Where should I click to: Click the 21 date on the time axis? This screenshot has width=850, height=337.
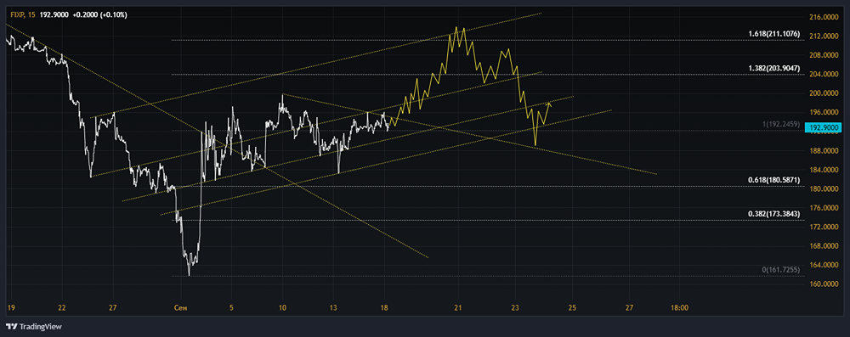(458, 308)
